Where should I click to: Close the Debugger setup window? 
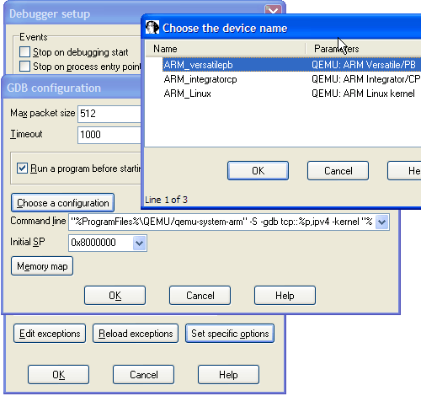click(x=273, y=10)
